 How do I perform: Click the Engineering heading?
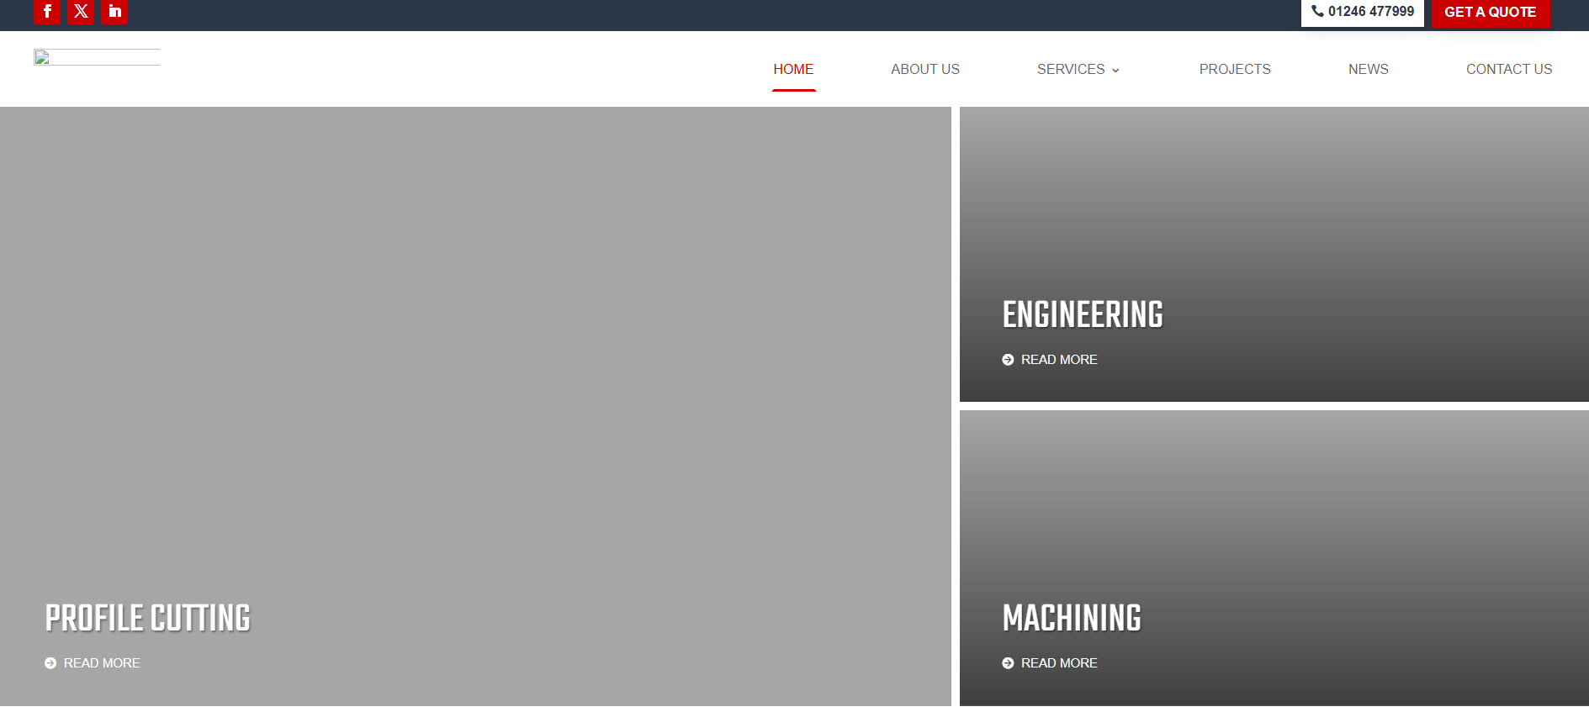(x=1082, y=315)
